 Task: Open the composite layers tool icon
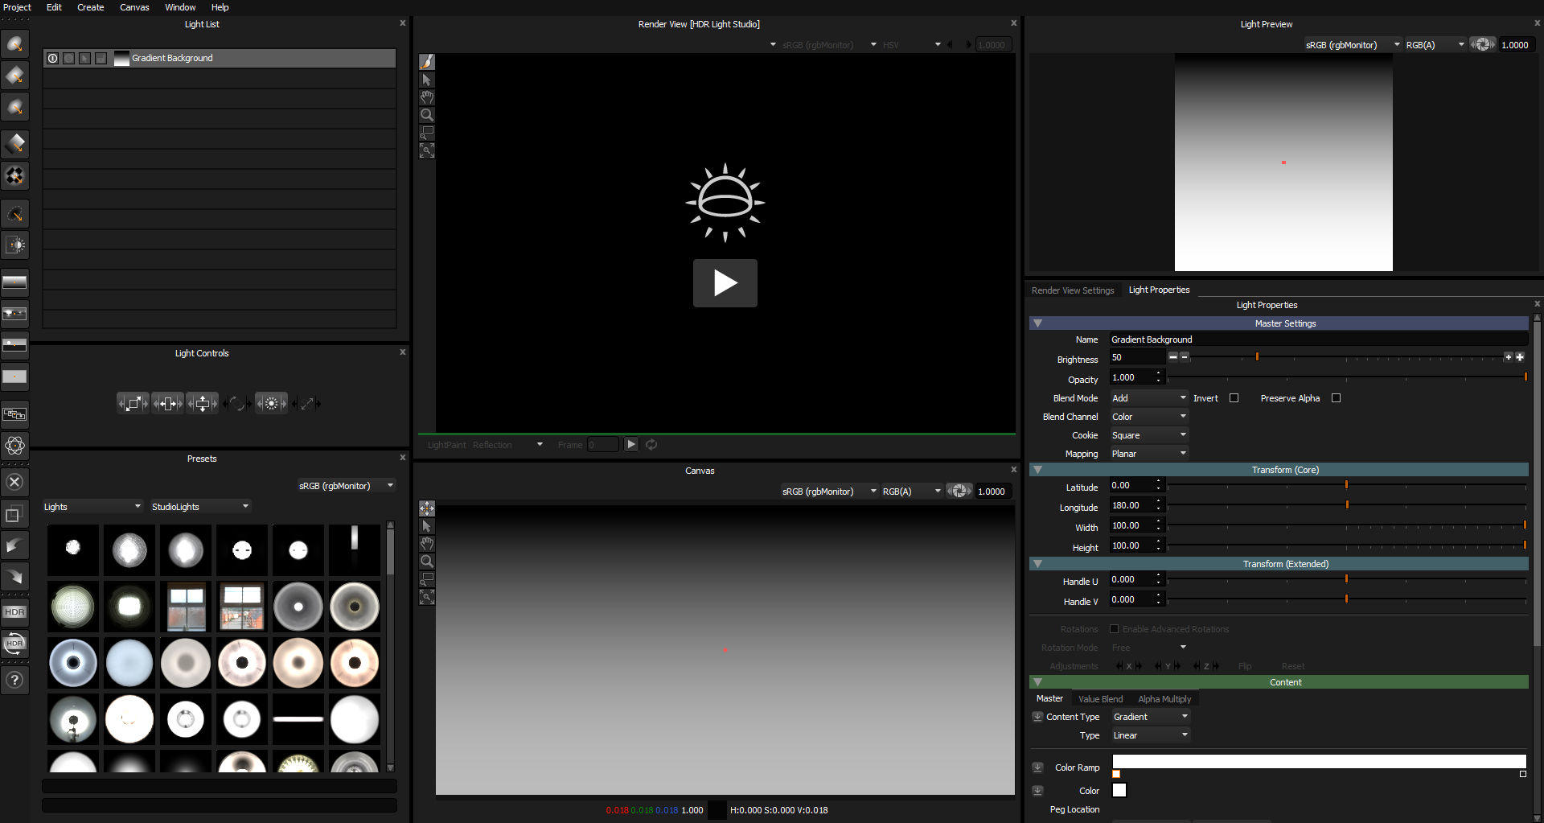tap(14, 414)
